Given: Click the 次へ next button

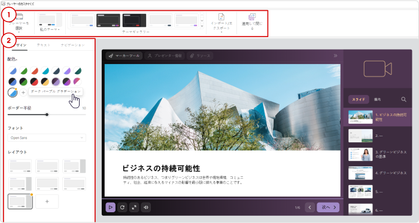Looking at the screenshot, I should 328,207.
